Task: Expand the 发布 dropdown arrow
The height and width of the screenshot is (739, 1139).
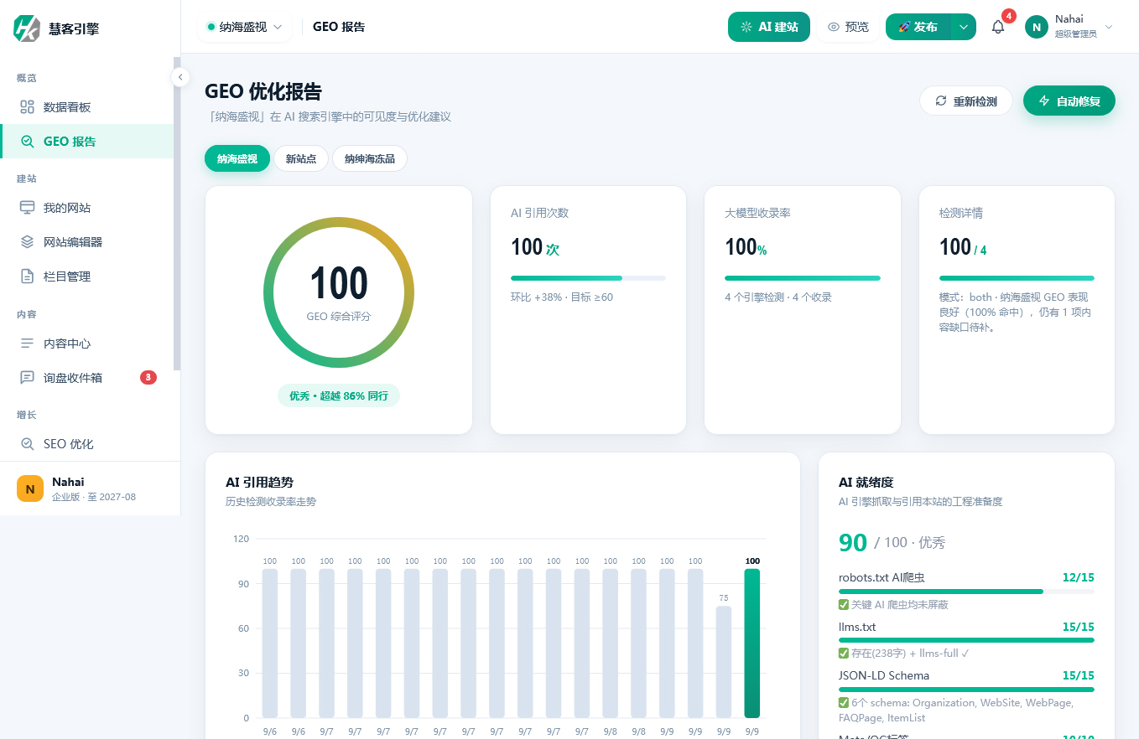Action: point(964,27)
